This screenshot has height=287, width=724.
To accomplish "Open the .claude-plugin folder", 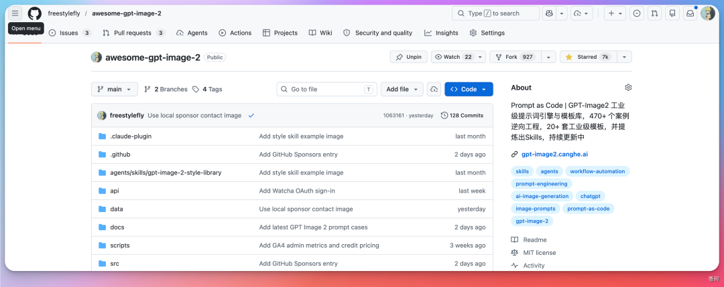I will tap(131, 136).
